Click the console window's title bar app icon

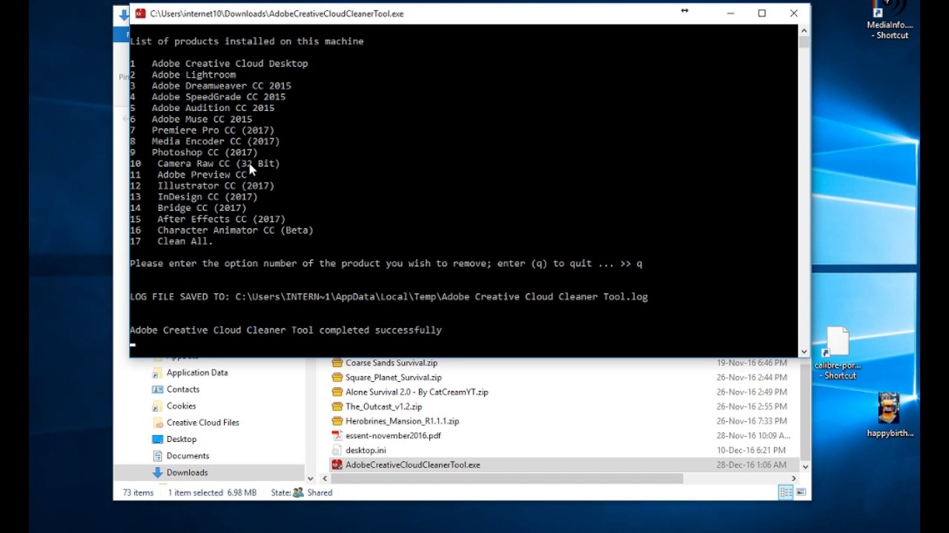pyautogui.click(x=140, y=13)
